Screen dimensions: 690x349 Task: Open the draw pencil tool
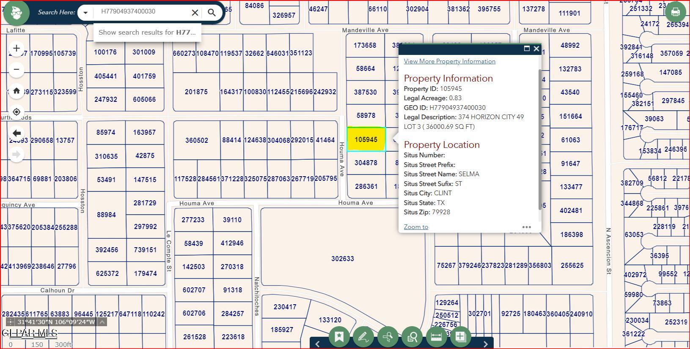tap(363, 337)
